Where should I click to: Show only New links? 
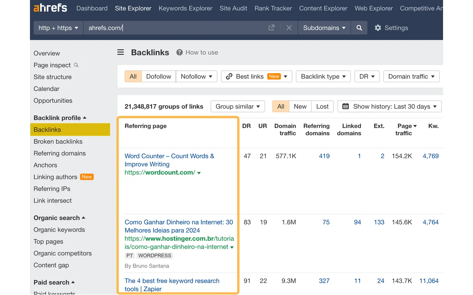click(300, 106)
